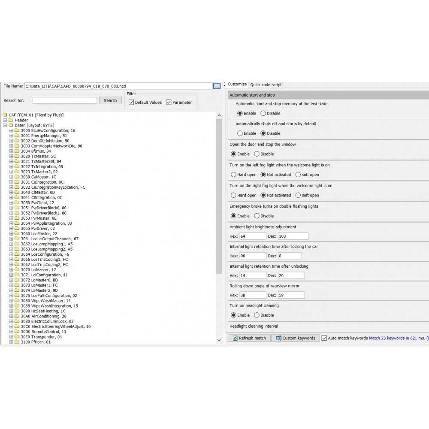429x429 pixels.
Task: Expand the 3060 LceMaster tree node
Action: coord(11,234)
